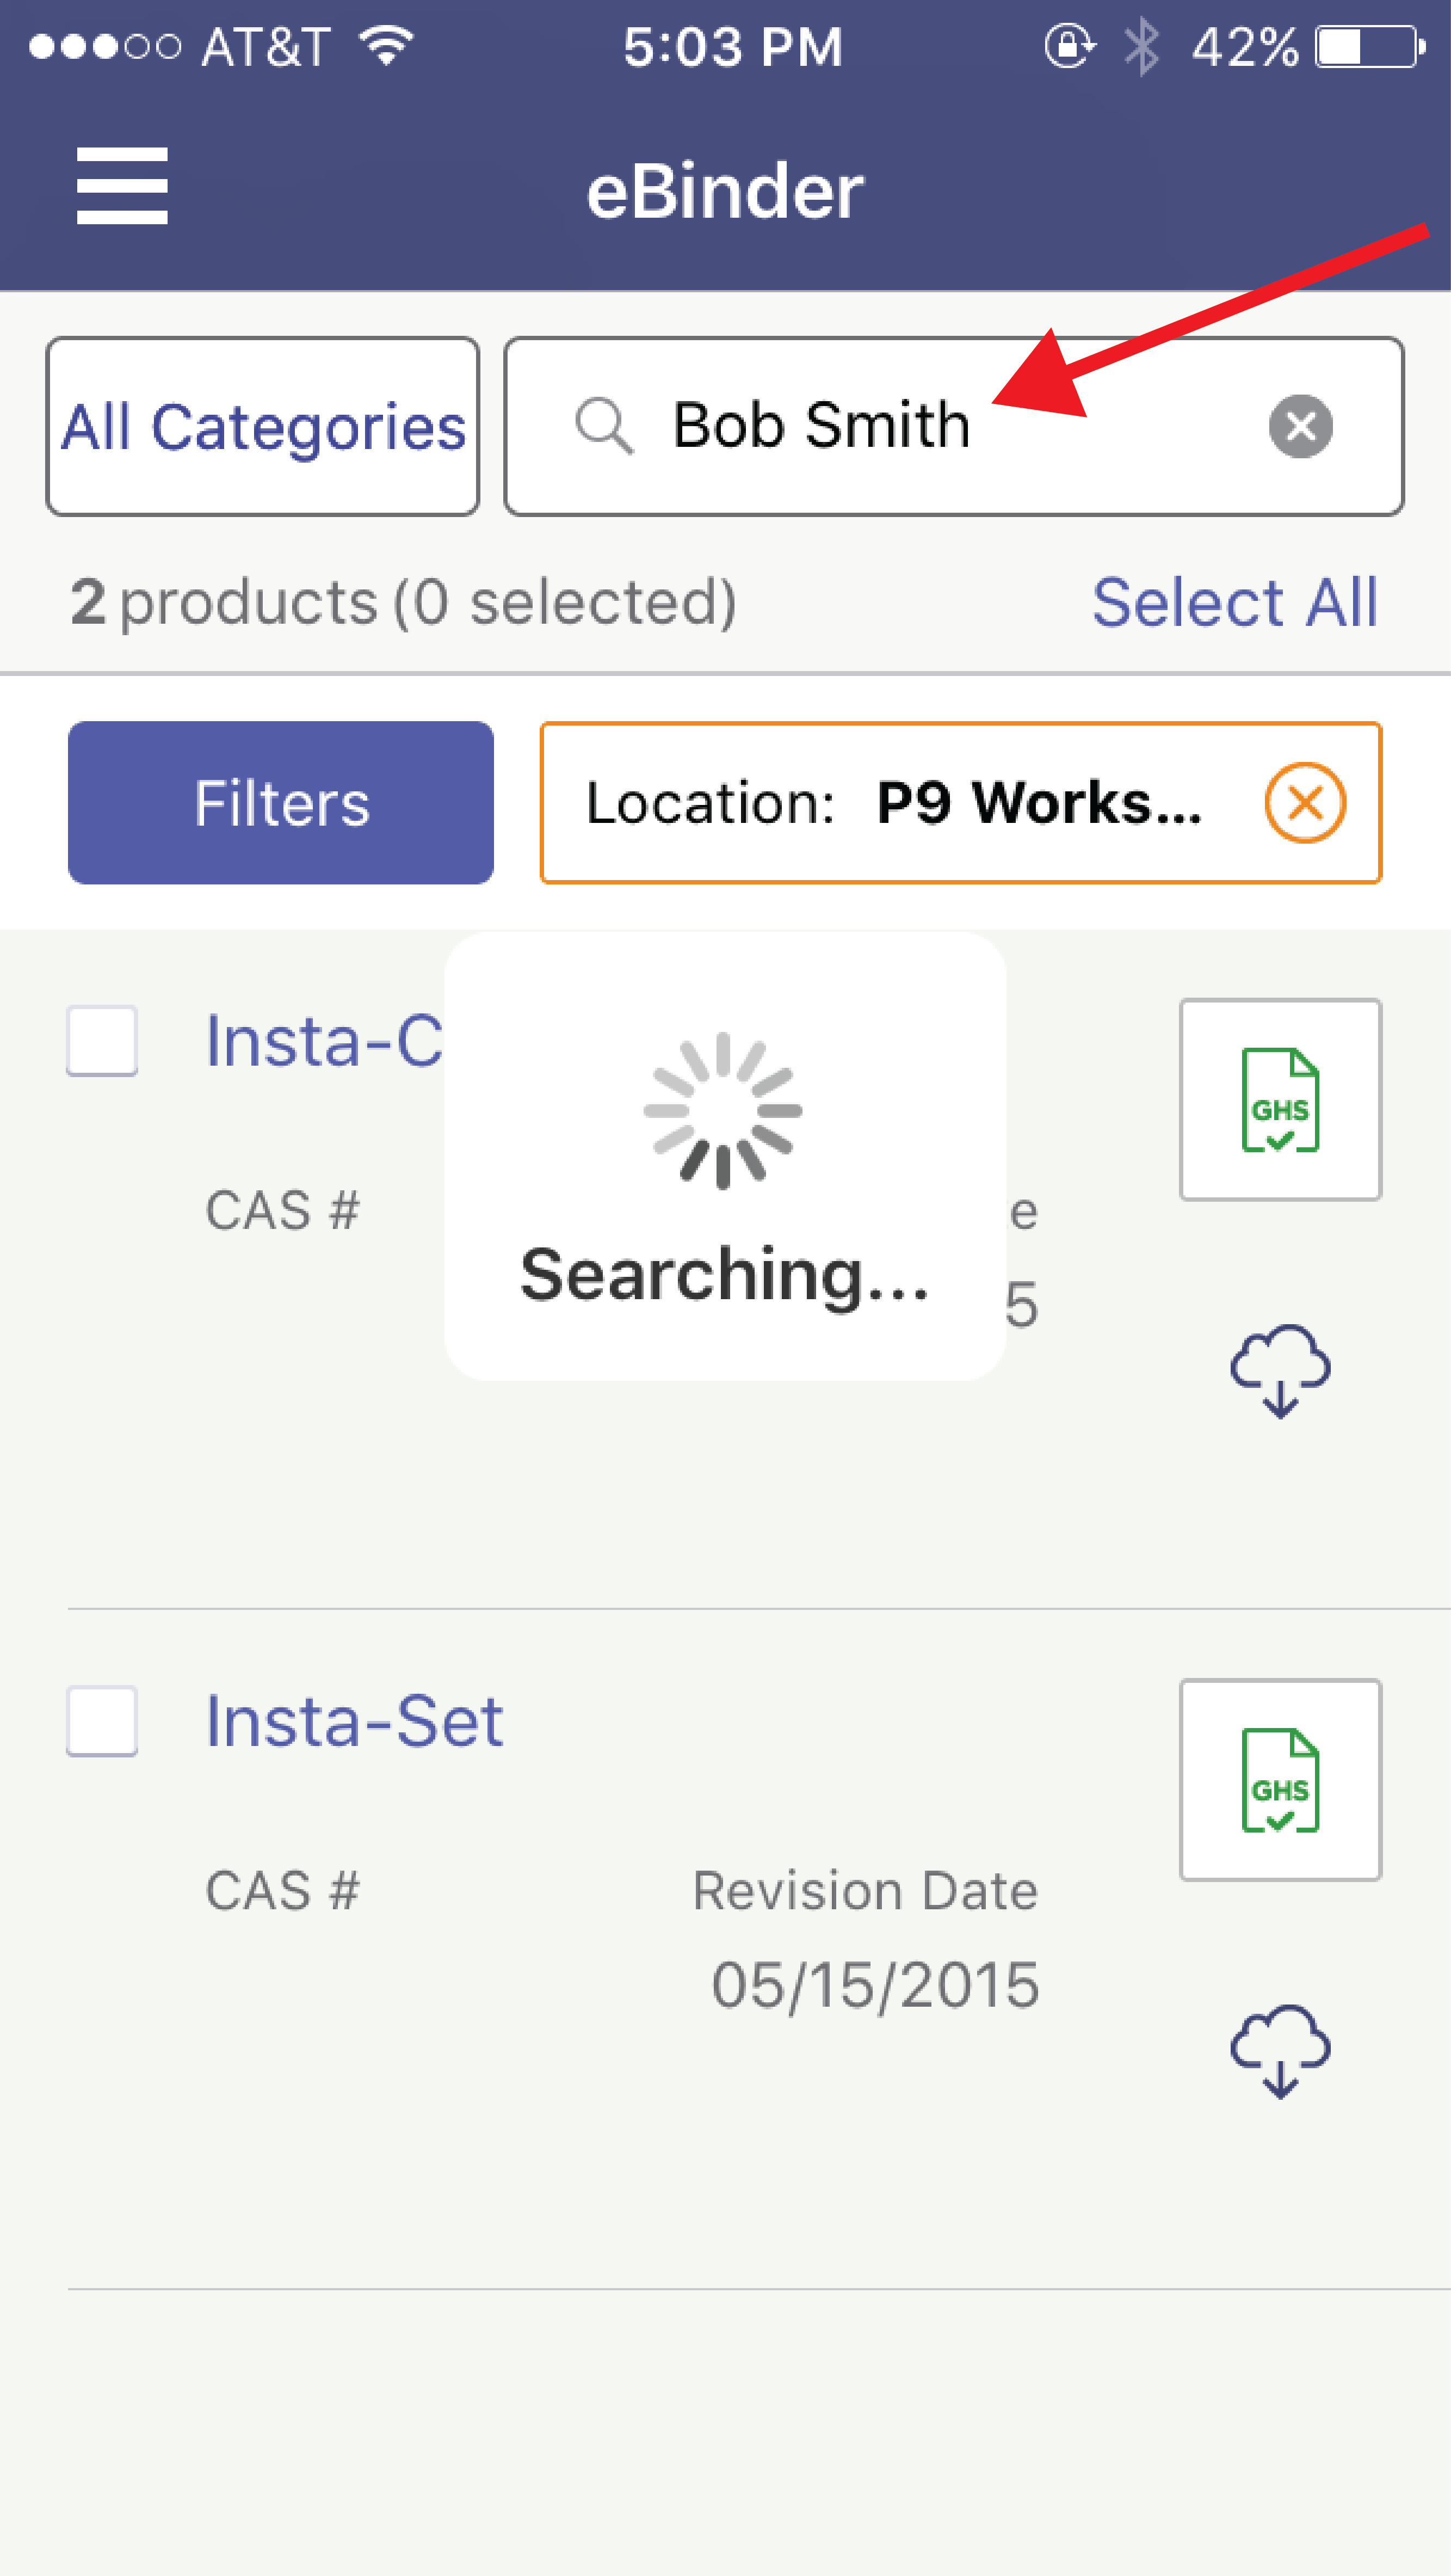Tap the search magnifier icon
The image size is (1451, 2576).
tap(603, 426)
